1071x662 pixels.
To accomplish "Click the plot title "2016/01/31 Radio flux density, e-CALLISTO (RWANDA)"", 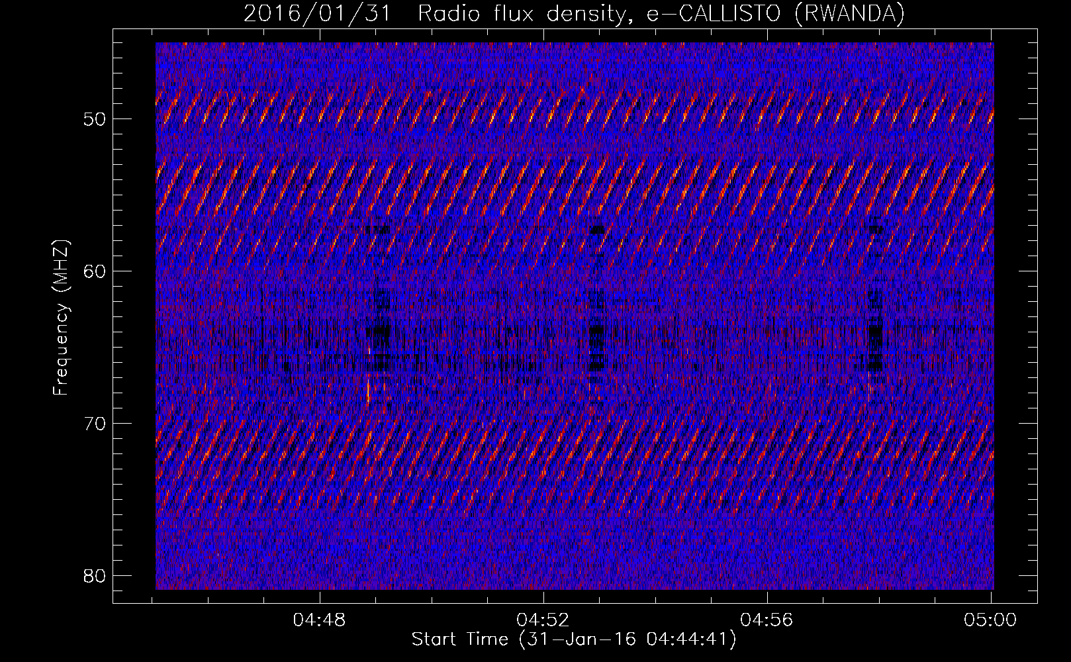I will point(574,13).
